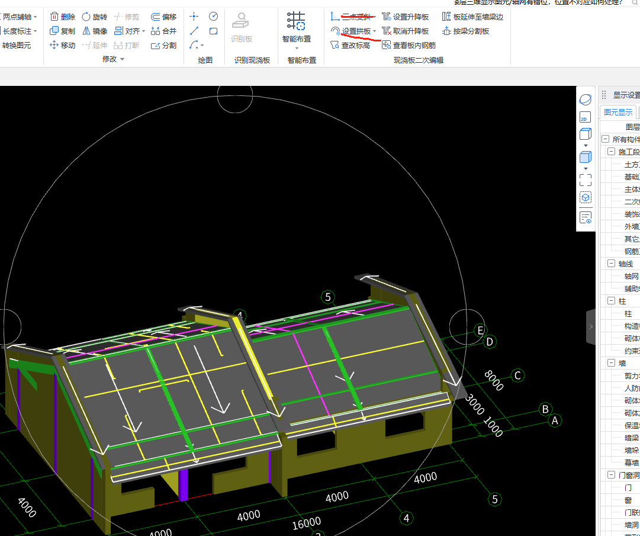The image size is (640, 536).
Task: Select the 旋转 (Rotate) tool
Action: [94, 17]
